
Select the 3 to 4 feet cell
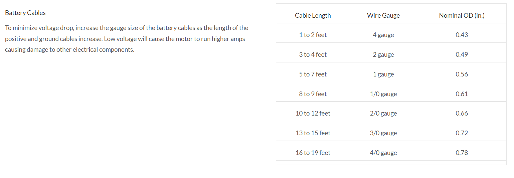pos(313,54)
